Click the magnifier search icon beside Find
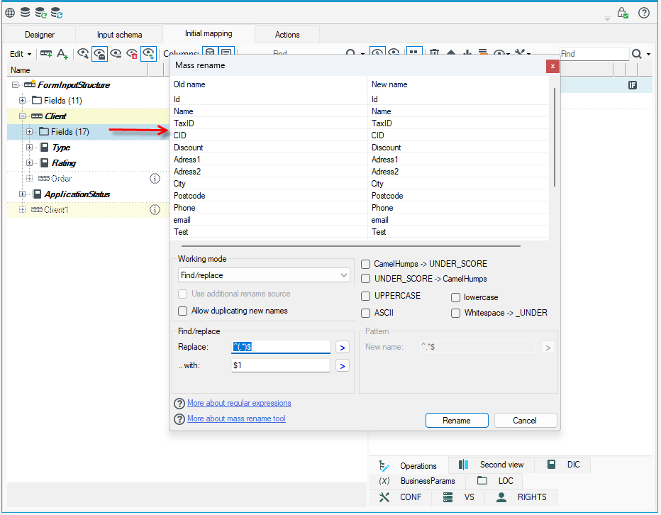 click(637, 54)
